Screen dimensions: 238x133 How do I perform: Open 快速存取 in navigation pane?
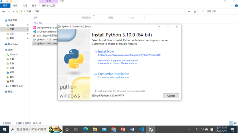click(x=12, y=20)
